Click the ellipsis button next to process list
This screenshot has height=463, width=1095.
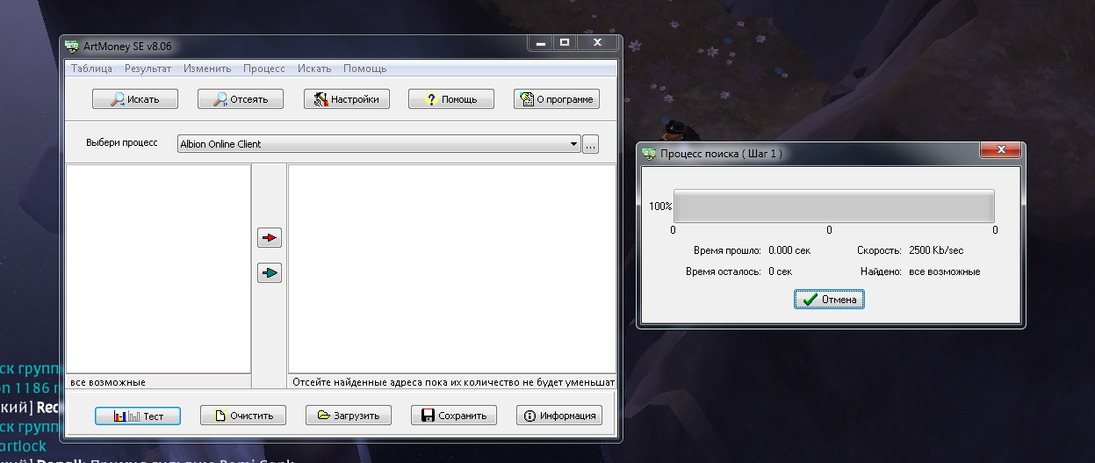pos(590,144)
